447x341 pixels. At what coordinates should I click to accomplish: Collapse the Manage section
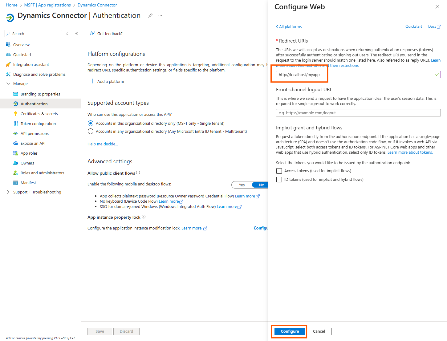[x=8, y=83]
